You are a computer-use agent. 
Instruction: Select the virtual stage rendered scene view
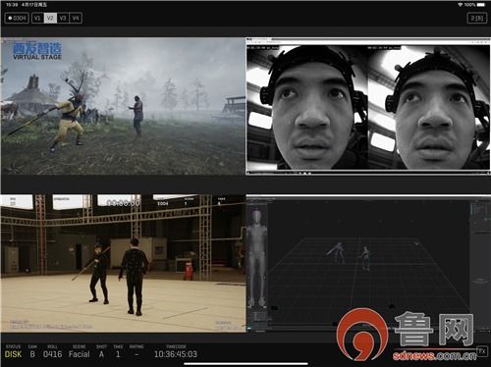pos(123,106)
